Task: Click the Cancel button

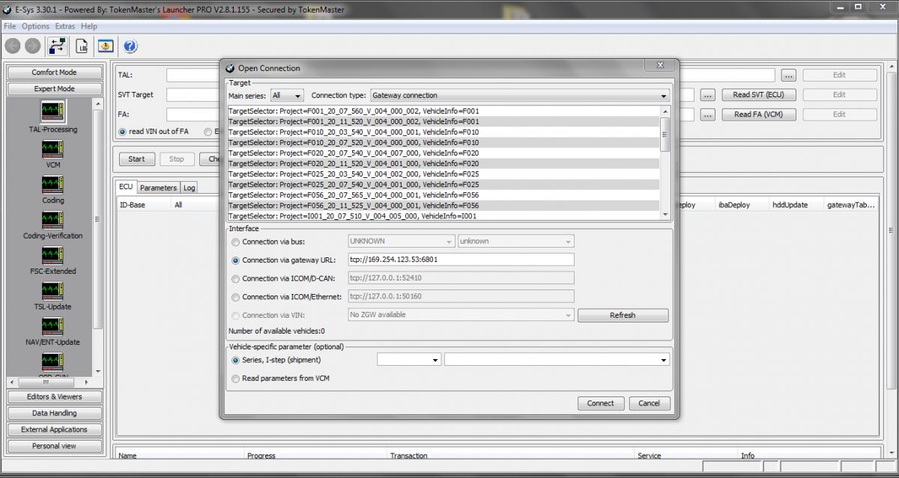Action: click(649, 403)
